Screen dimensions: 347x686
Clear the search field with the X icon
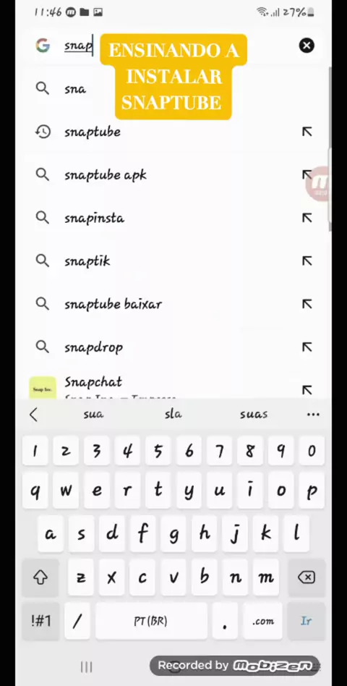click(307, 46)
